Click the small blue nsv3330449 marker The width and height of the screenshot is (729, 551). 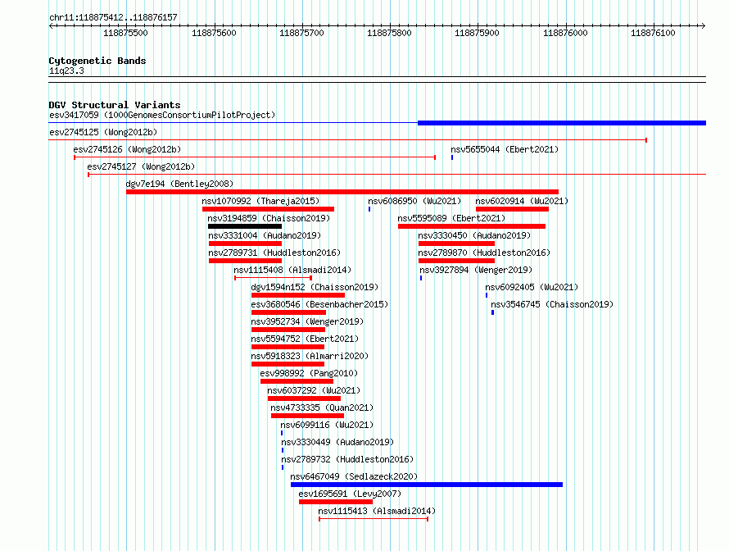[x=283, y=450]
